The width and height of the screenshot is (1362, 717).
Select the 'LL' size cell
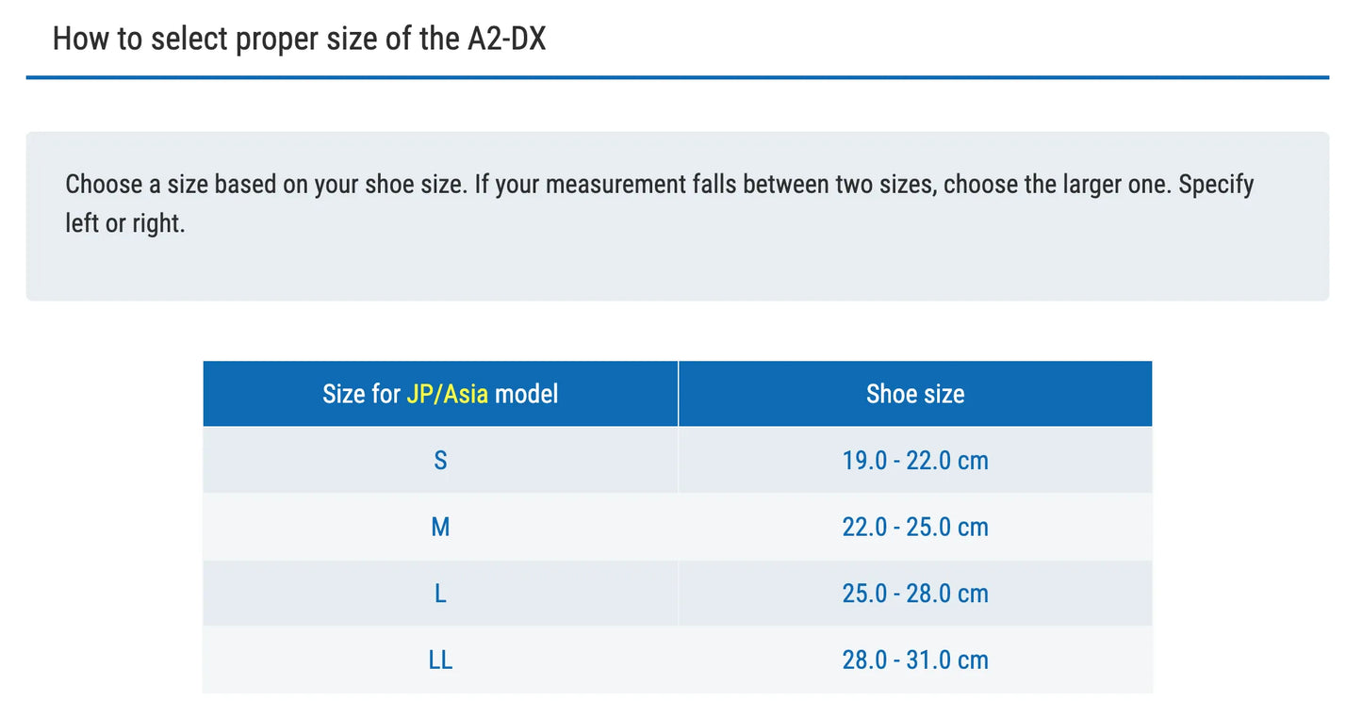click(440, 660)
